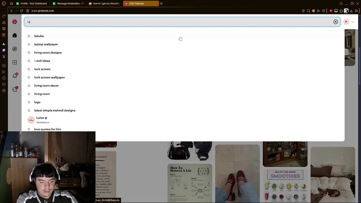This screenshot has width=361, height=203.
Task: Select the 'living room' suggestion
Action: 42,94
